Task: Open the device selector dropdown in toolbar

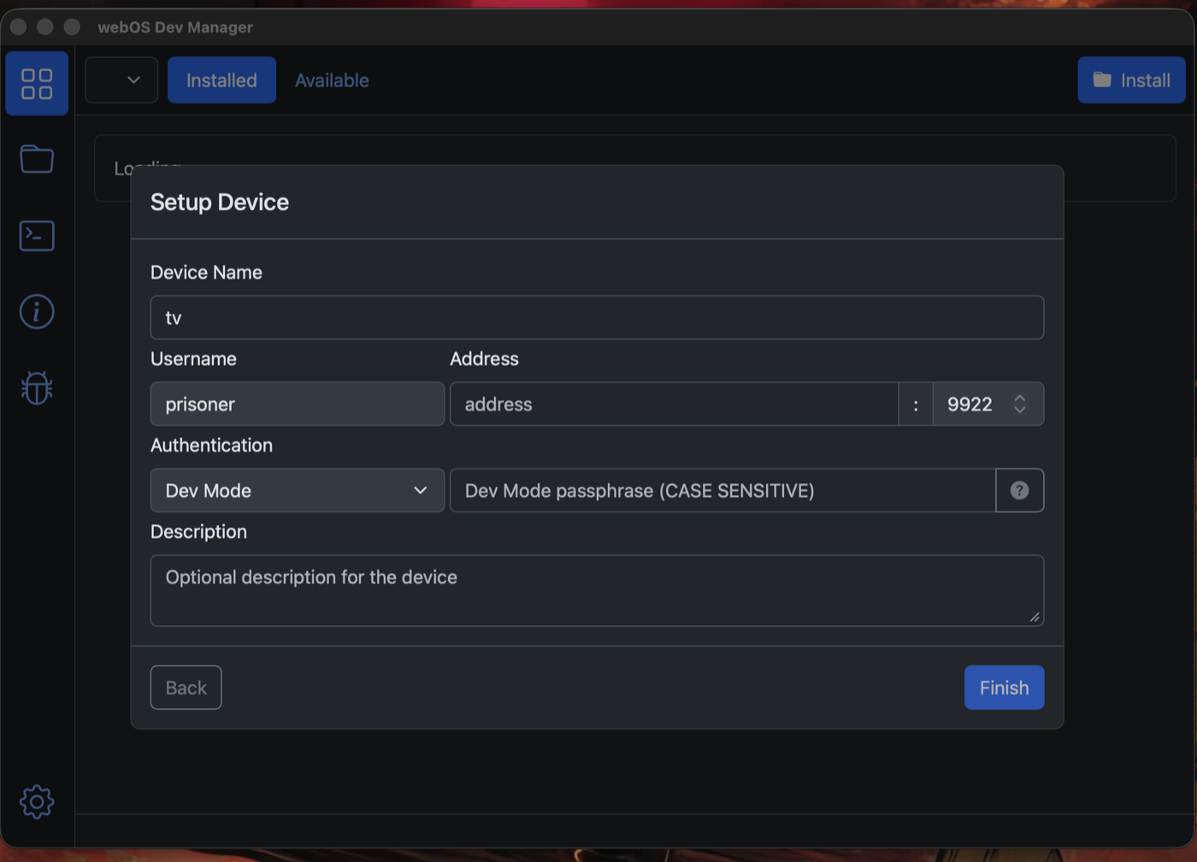Action: pos(121,80)
